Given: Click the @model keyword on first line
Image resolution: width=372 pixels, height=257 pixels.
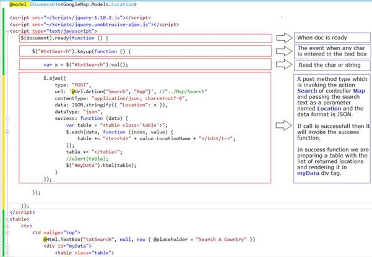Looking at the screenshot, I should click(18, 4).
